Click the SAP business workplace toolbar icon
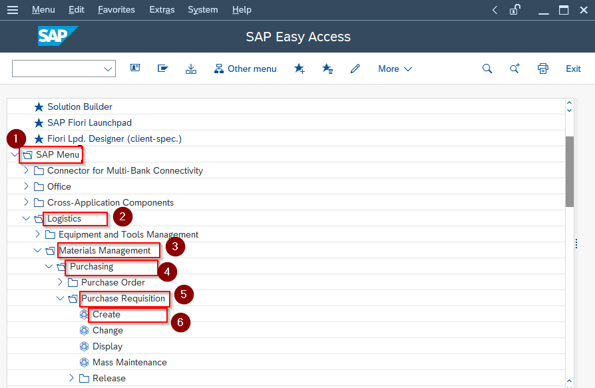This screenshot has width=595, height=388. click(163, 69)
